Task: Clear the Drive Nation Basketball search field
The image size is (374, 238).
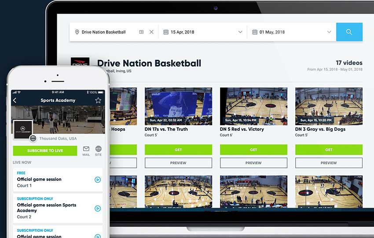Action: [x=151, y=32]
